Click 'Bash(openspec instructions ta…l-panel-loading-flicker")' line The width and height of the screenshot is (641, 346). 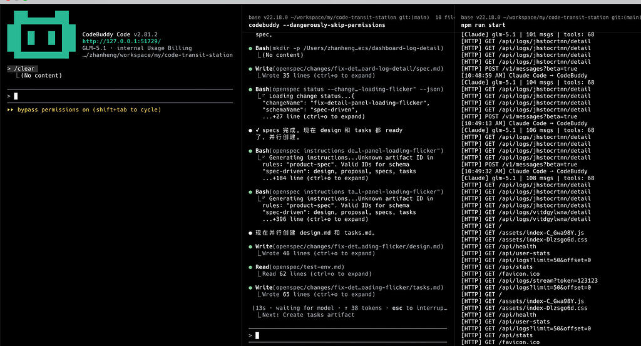tap(349, 191)
